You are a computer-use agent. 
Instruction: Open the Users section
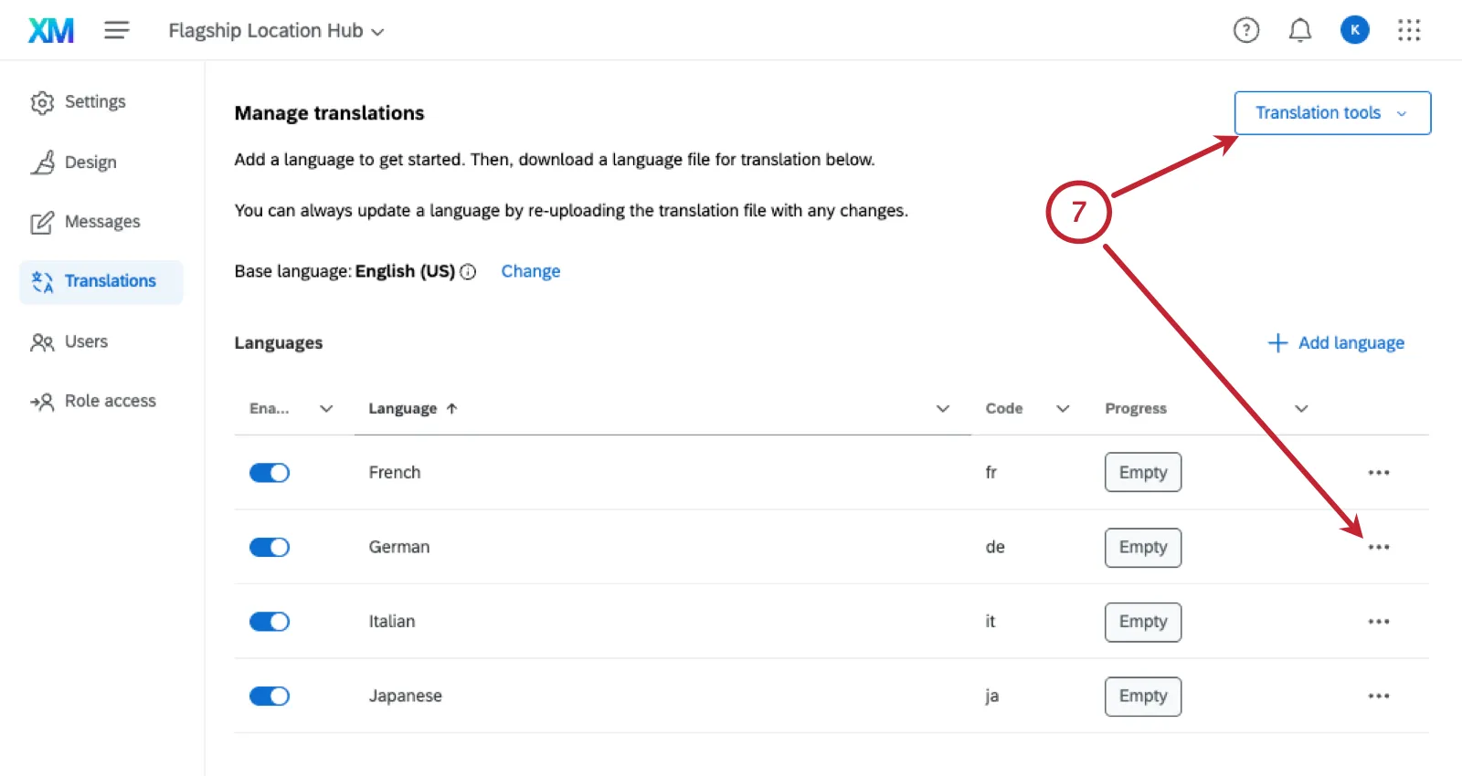point(69,342)
